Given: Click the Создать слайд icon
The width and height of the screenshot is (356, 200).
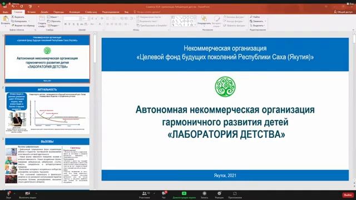Looking at the screenshot, I should click(42, 18).
